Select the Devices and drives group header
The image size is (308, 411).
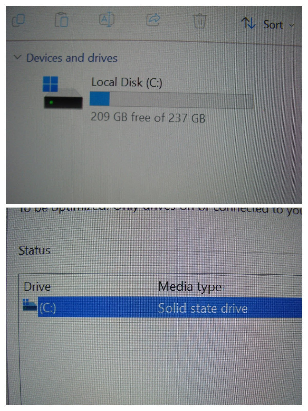pyautogui.click(x=72, y=58)
